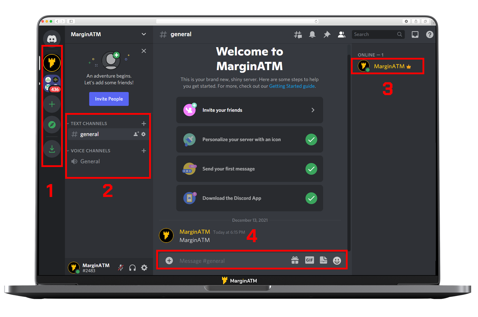The height and width of the screenshot is (317, 478).
Task: Add a new text channel plus
Action: coord(144,124)
